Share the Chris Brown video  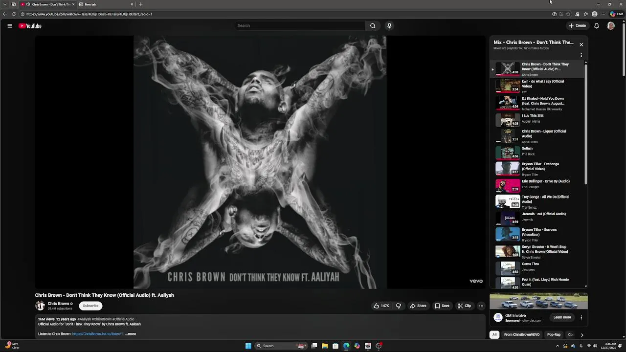tap(418, 306)
